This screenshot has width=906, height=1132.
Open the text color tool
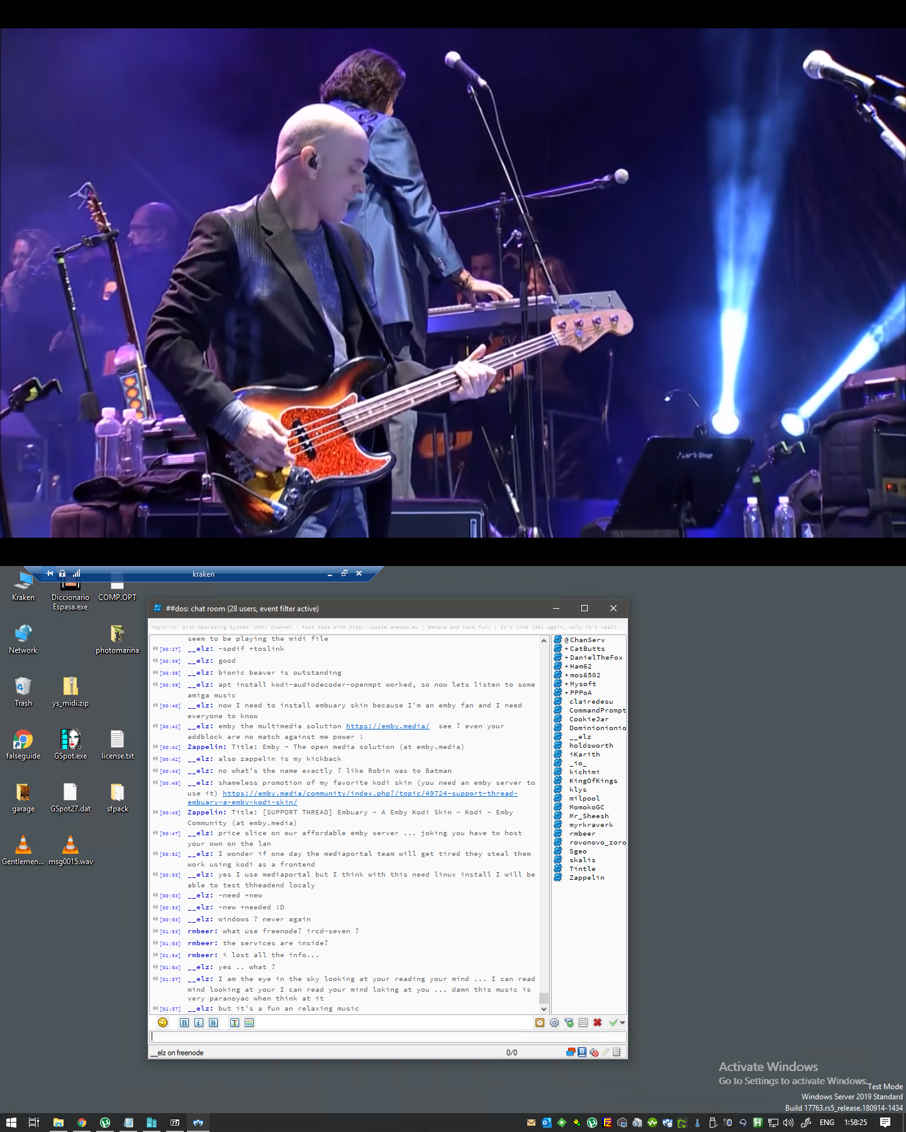point(235,1023)
